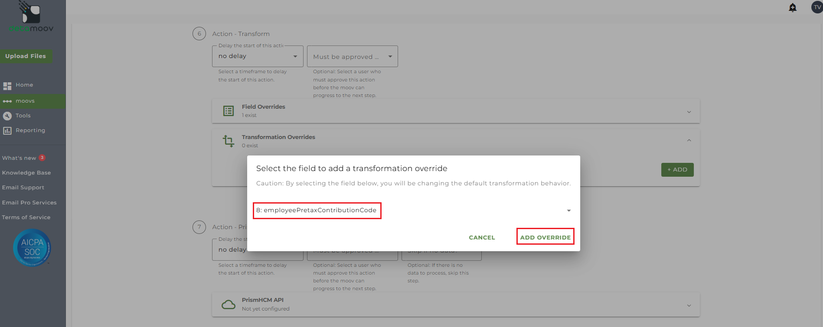Click the Tools wrench icon
This screenshot has width=823, height=327.
click(x=7, y=116)
